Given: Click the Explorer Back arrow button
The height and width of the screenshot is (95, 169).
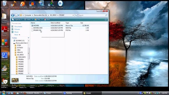Looking at the screenshot, I should click(x=13, y=15).
